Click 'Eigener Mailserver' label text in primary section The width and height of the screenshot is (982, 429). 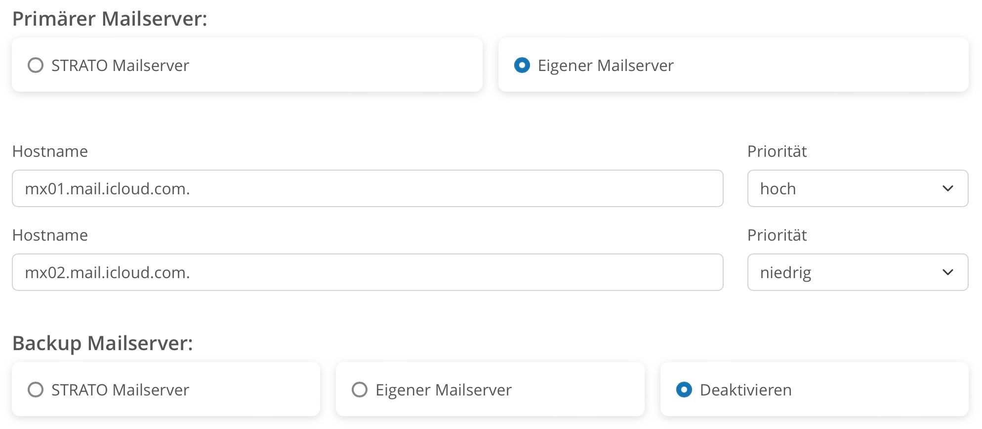[x=606, y=66]
